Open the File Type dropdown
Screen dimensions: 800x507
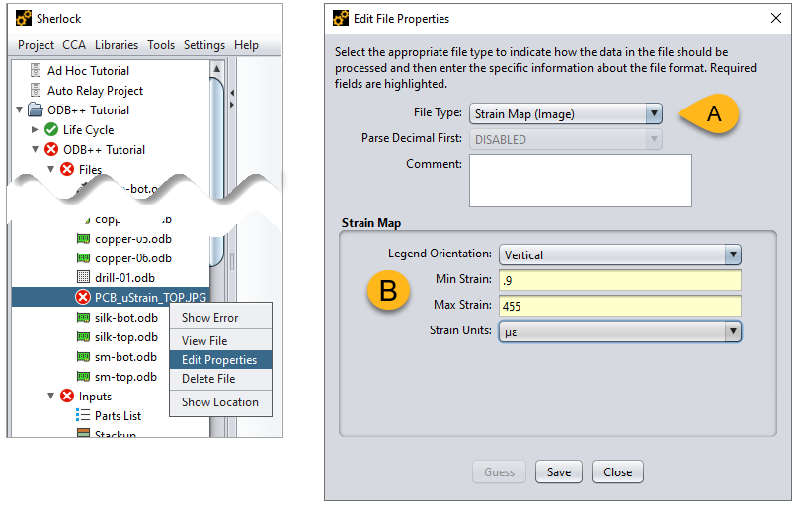point(653,113)
